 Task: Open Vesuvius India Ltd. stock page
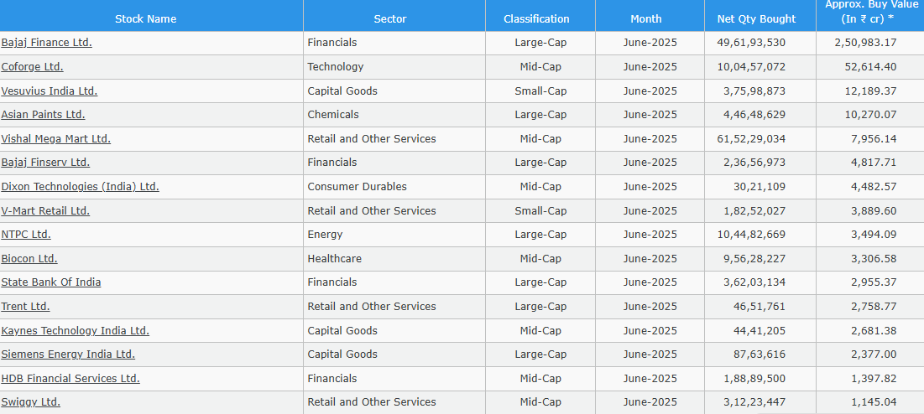pyautogui.click(x=49, y=91)
